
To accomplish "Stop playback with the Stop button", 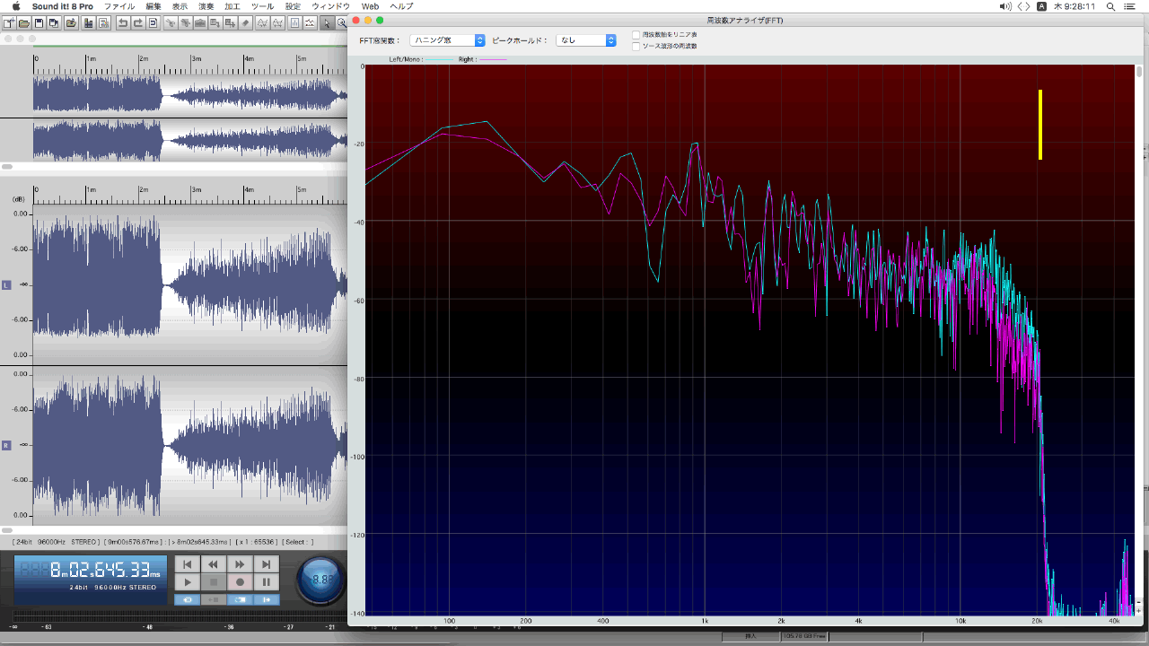I will pyautogui.click(x=214, y=582).
